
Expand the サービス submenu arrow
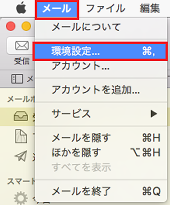154,114
